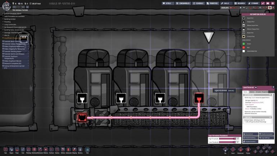The width and height of the screenshot is (277, 156).
Task: Open the Oxygen build category
Action: coord(11,150)
